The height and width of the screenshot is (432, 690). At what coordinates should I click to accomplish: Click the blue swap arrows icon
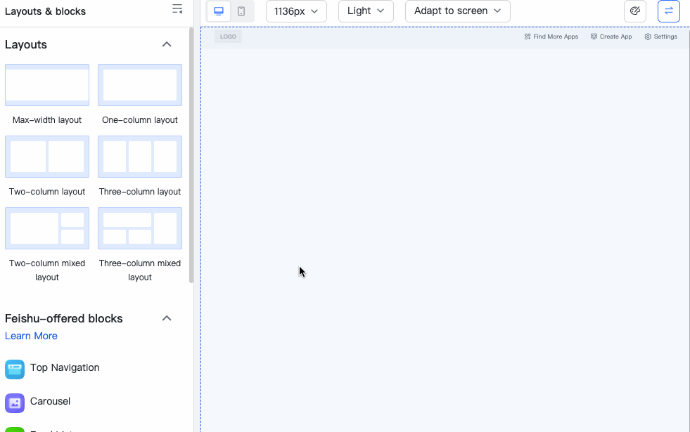tap(668, 11)
